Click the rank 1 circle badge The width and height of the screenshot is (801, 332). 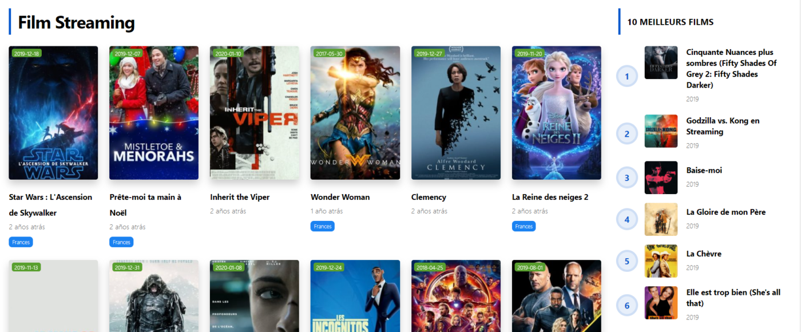[627, 76]
